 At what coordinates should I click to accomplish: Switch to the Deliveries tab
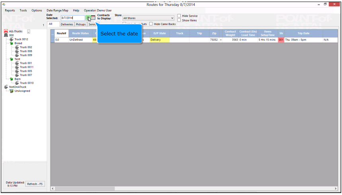(x=67, y=24)
